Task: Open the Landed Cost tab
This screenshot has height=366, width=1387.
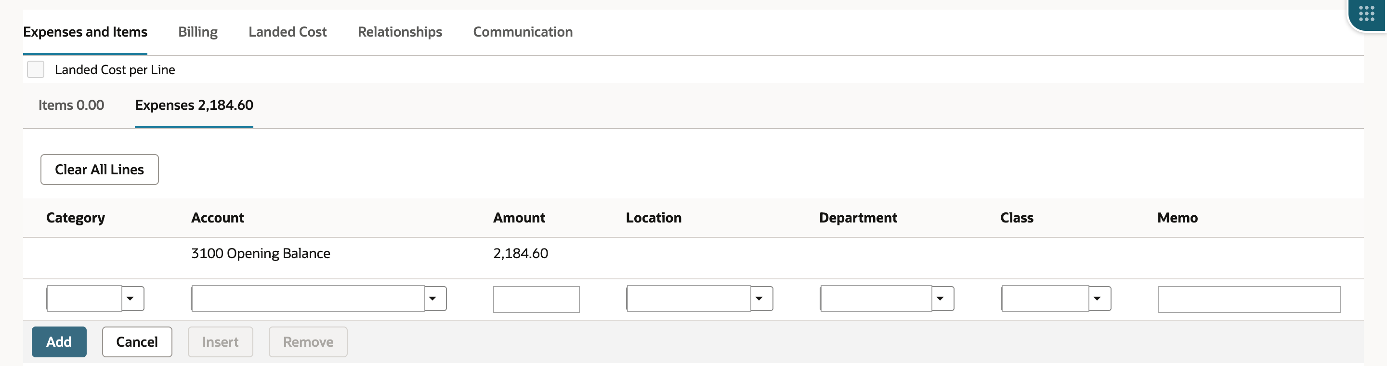Action: point(288,32)
